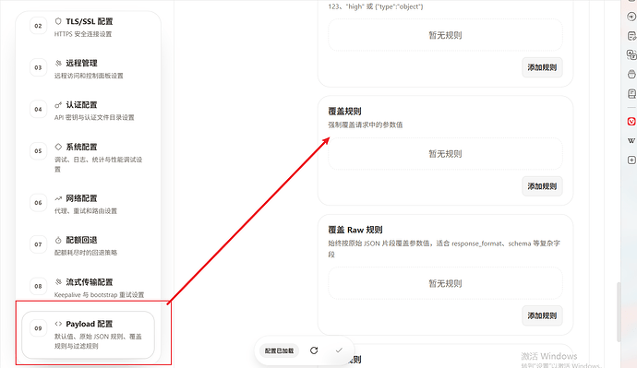Image resolution: width=637 pixels, height=368 pixels.
Task: Open the translate panel icon
Action: click(631, 54)
